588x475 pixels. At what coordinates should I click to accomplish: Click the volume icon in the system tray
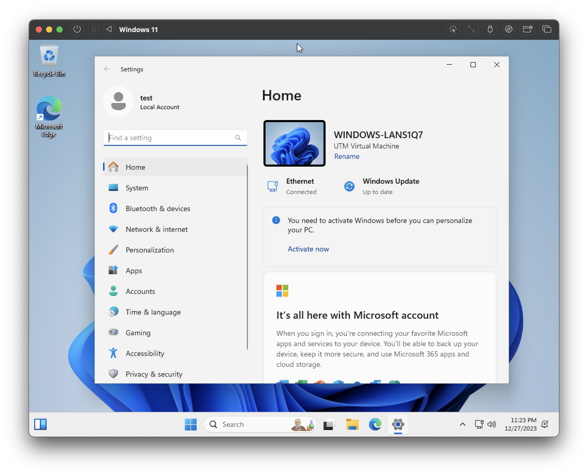(492, 424)
